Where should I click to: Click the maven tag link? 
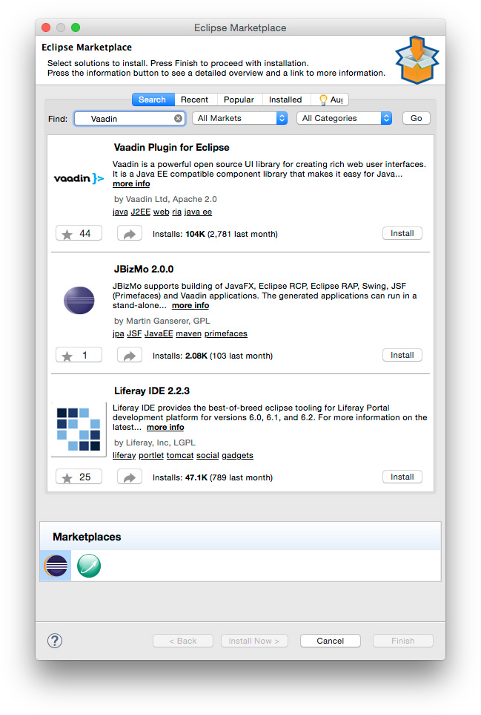pos(189,334)
